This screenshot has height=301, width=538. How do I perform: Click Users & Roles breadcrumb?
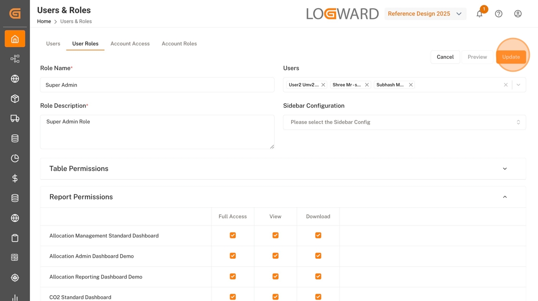tap(76, 21)
